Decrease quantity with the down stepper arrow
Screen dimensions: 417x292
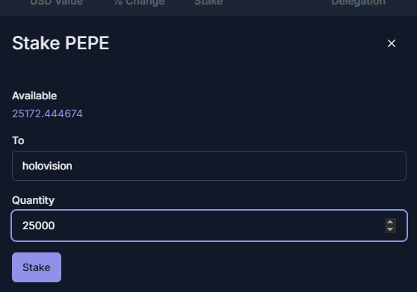pos(390,229)
